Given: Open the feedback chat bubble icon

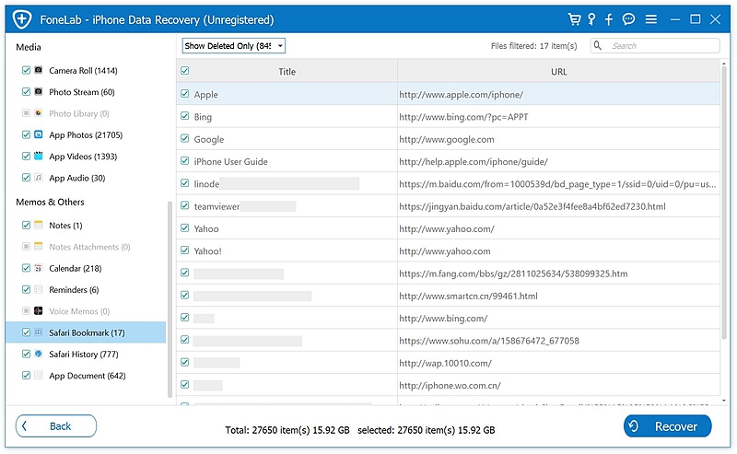Looking at the screenshot, I should point(628,19).
